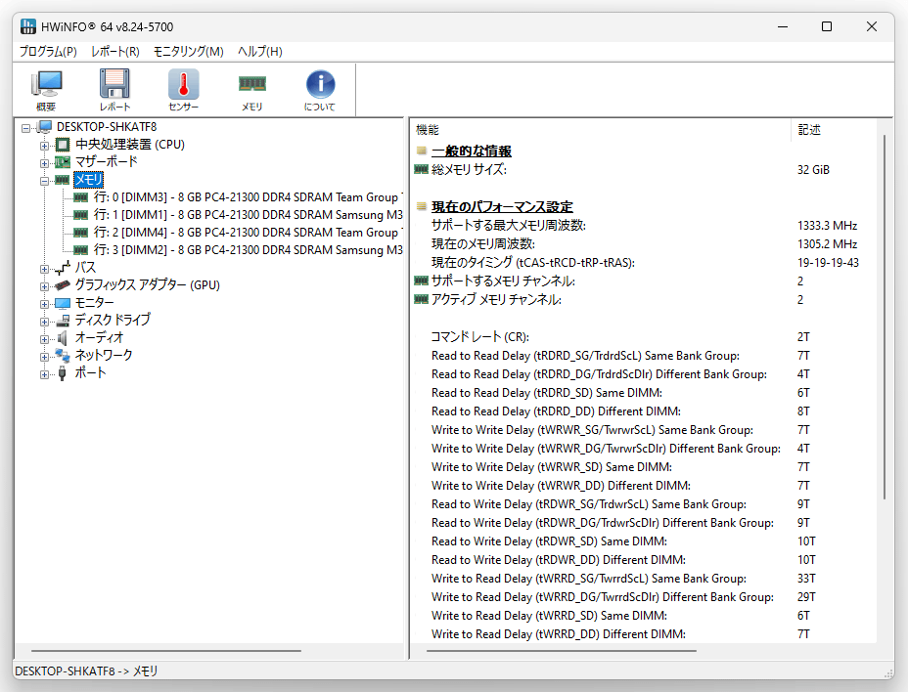The width and height of the screenshot is (908, 692).
Task: Expand the オーディオ node
Action: tap(45, 338)
